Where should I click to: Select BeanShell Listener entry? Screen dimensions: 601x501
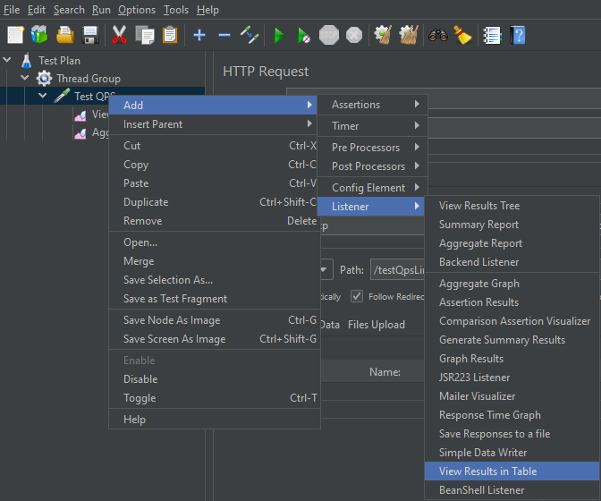[x=512, y=490]
